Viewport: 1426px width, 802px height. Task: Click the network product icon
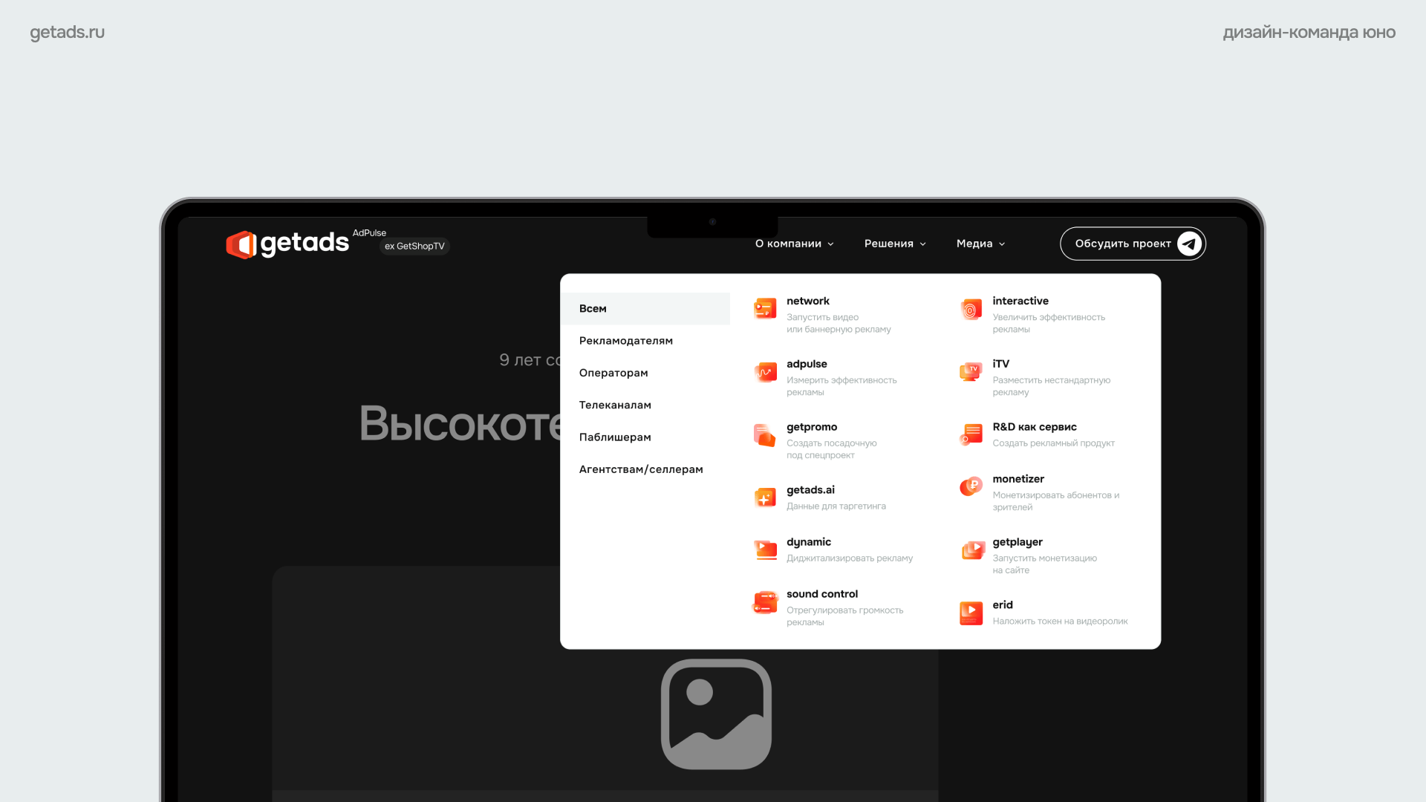coord(765,308)
